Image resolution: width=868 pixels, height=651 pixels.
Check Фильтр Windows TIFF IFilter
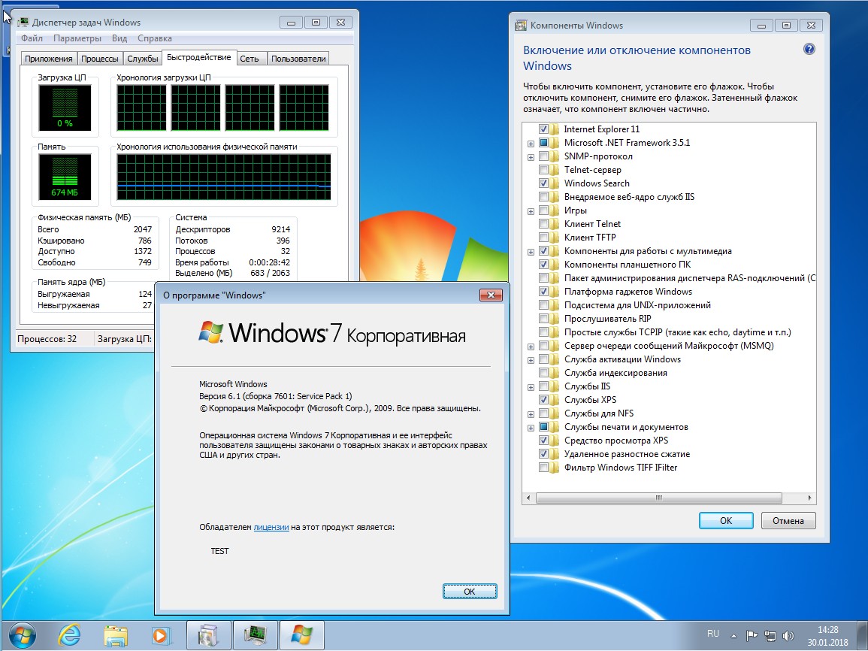point(543,468)
